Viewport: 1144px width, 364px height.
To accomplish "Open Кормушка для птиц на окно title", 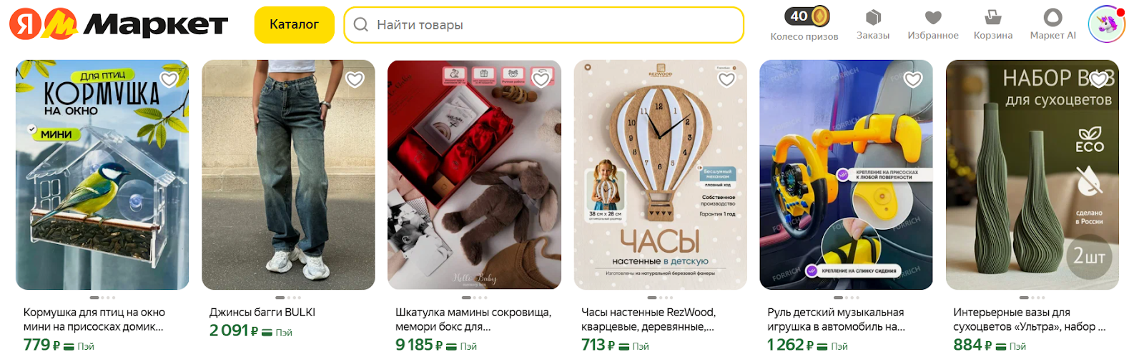I will [x=94, y=320].
